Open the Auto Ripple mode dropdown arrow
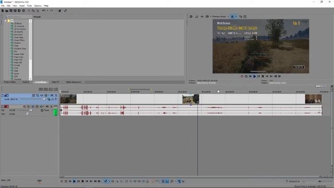Viewport: 334px width, 188px height. click(x=175, y=181)
